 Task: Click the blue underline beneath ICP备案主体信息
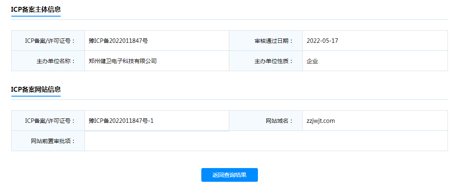(x=36, y=16)
